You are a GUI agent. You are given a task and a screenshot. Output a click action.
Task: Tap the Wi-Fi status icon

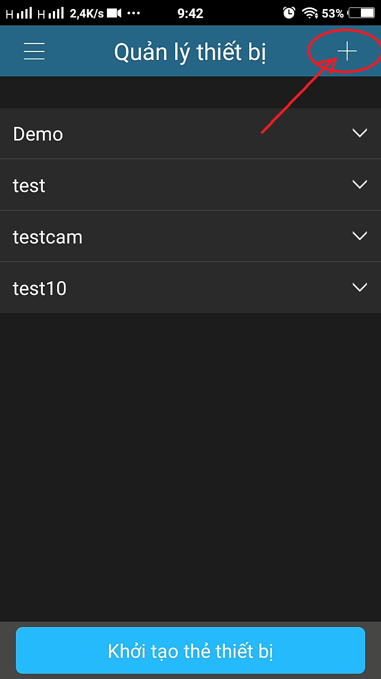(309, 13)
